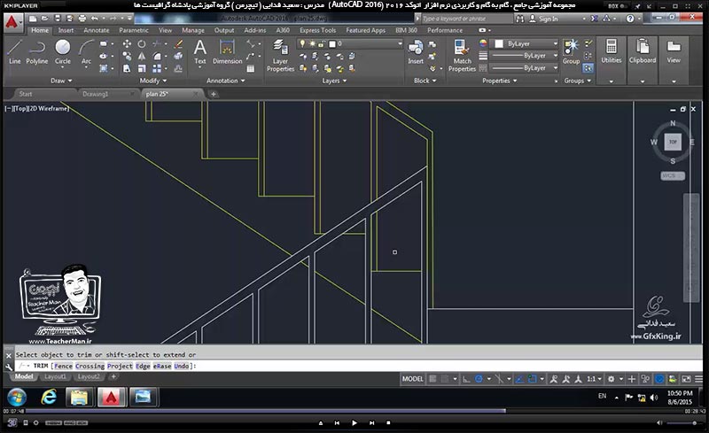Click the Rotate tool icon

[142, 44]
